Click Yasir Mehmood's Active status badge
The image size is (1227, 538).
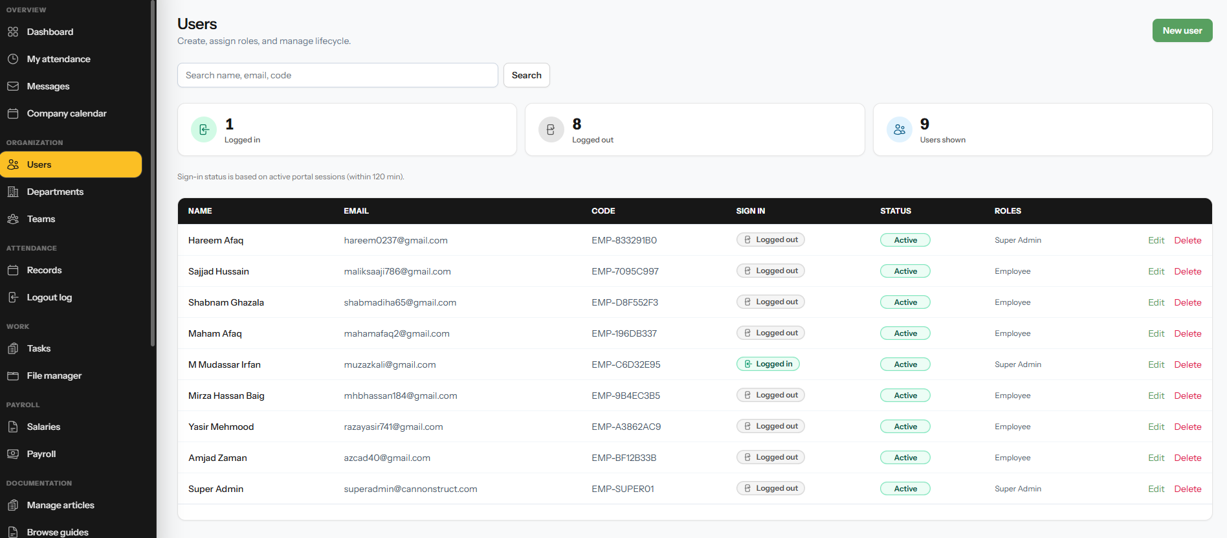click(905, 427)
